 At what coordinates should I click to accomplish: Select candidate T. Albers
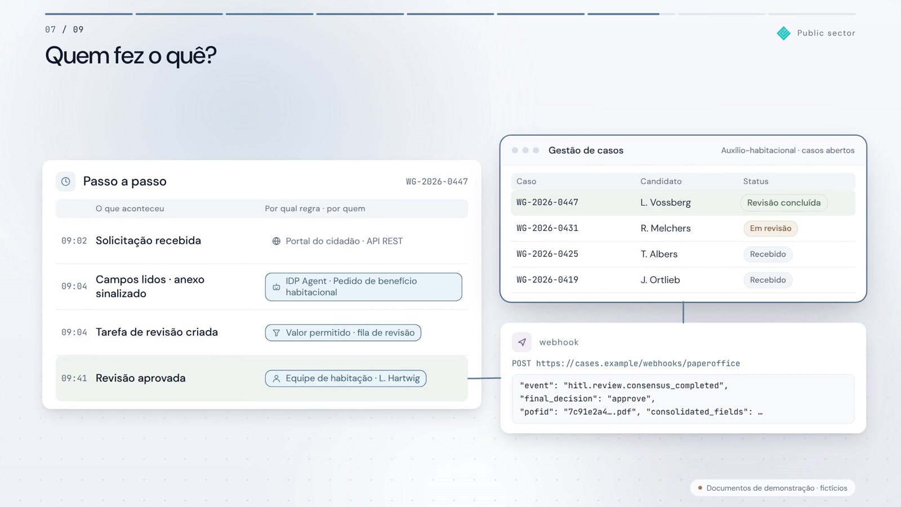(x=659, y=254)
